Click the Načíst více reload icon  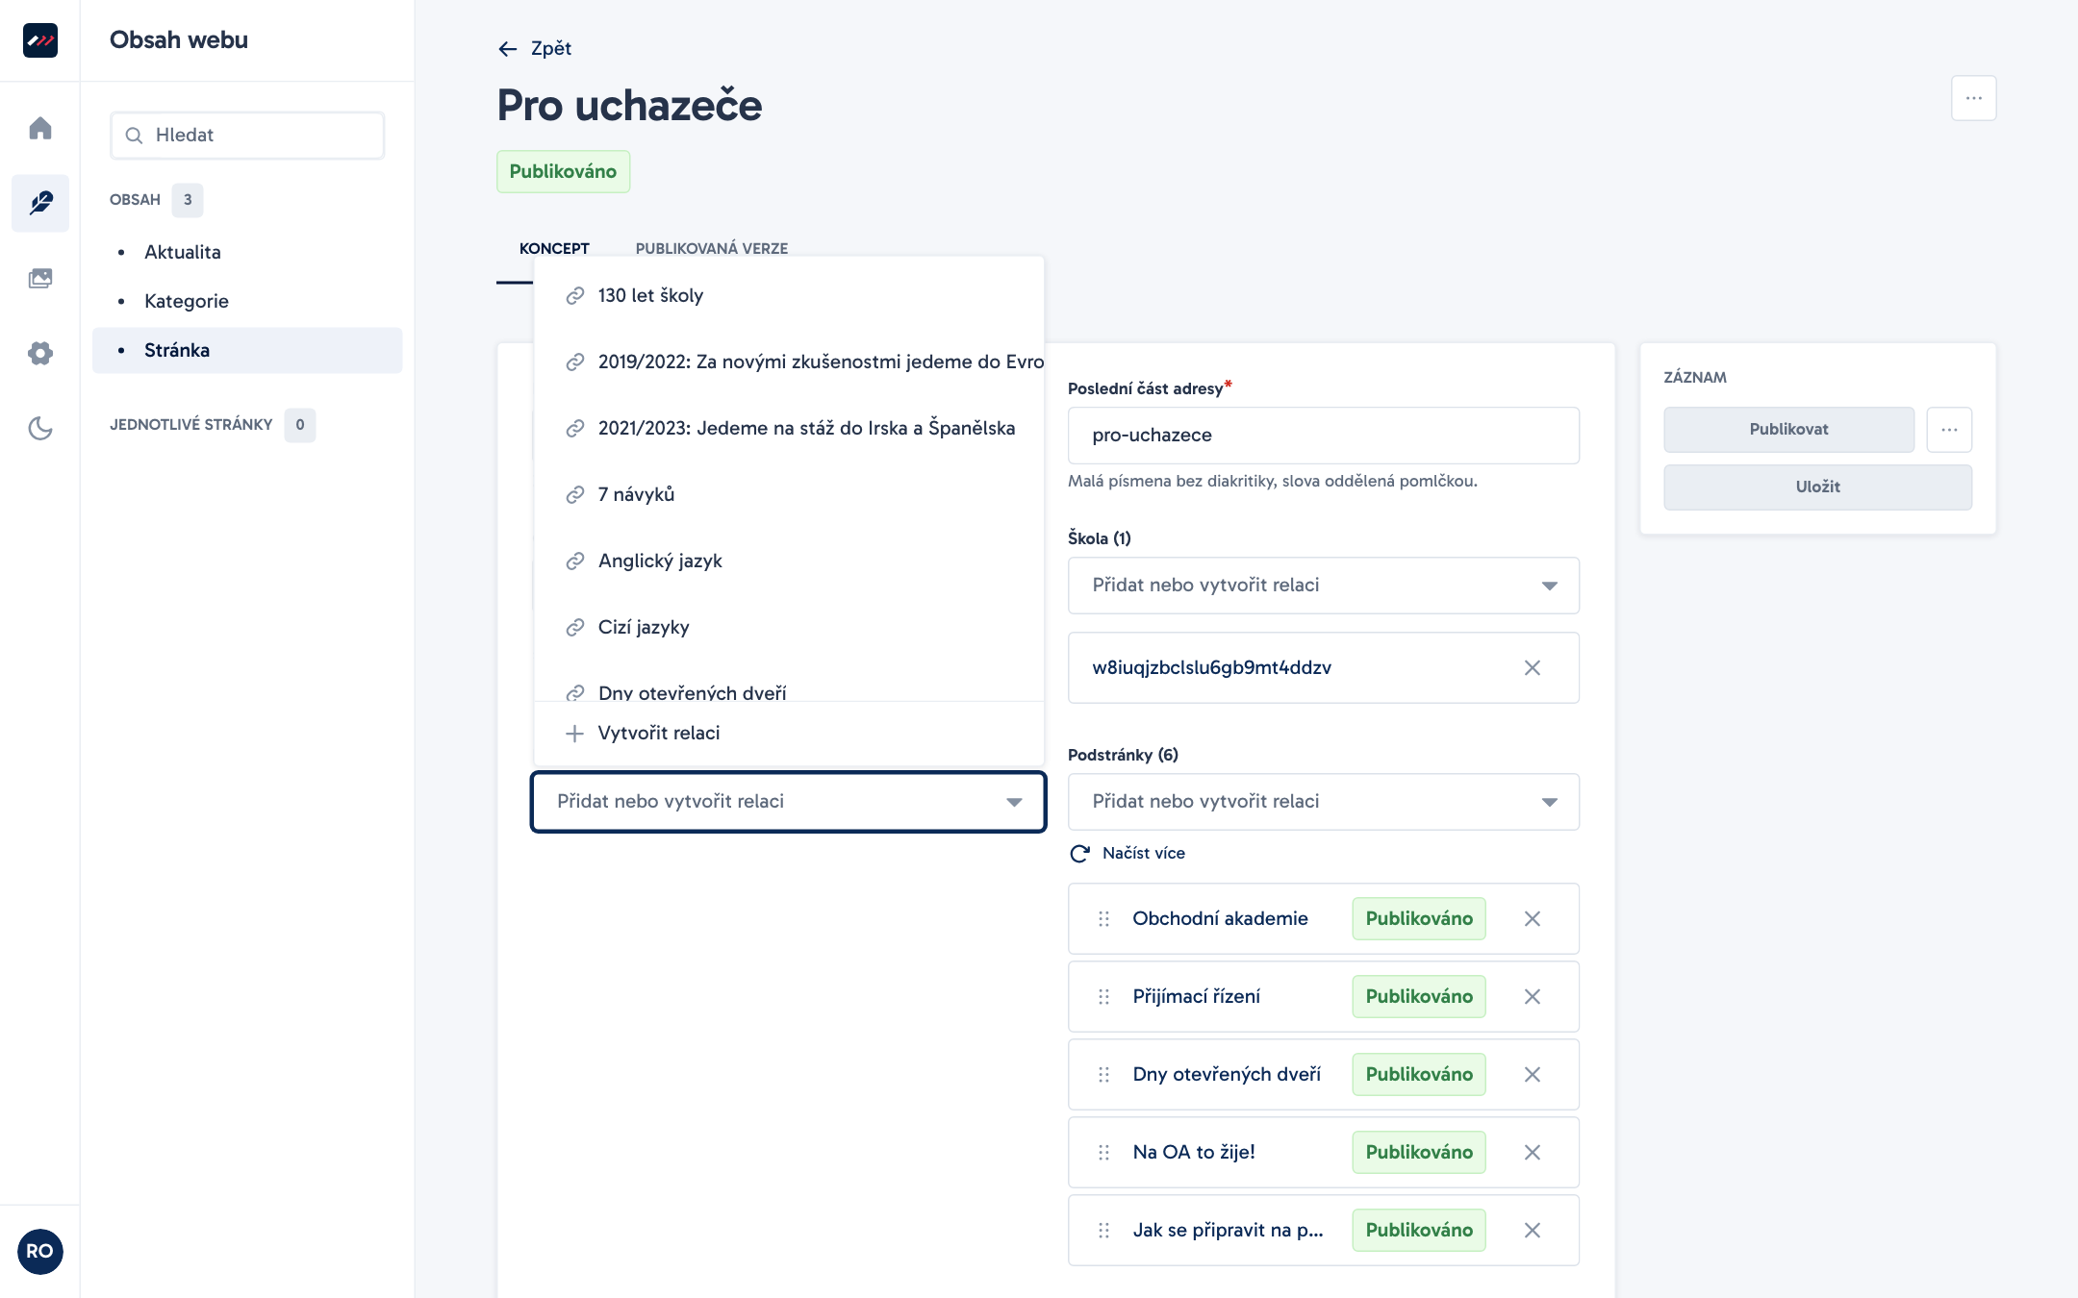(x=1080, y=853)
